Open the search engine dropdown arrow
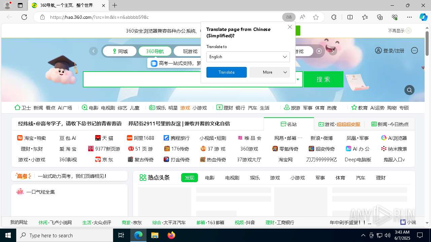Image resolution: width=431 pixels, height=242 pixels. pyautogui.click(x=298, y=80)
